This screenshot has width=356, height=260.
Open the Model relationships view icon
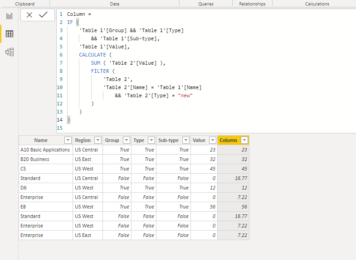point(10,52)
